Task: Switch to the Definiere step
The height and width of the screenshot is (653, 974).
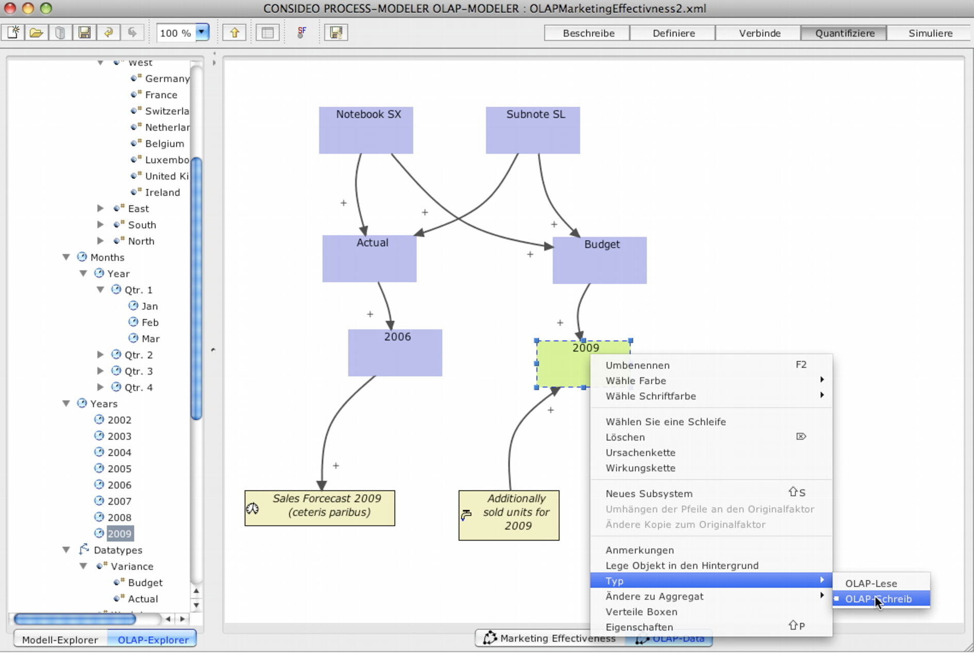Action: pos(674,33)
